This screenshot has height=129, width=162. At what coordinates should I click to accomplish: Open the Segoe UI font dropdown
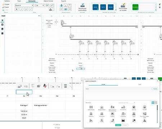24,5
